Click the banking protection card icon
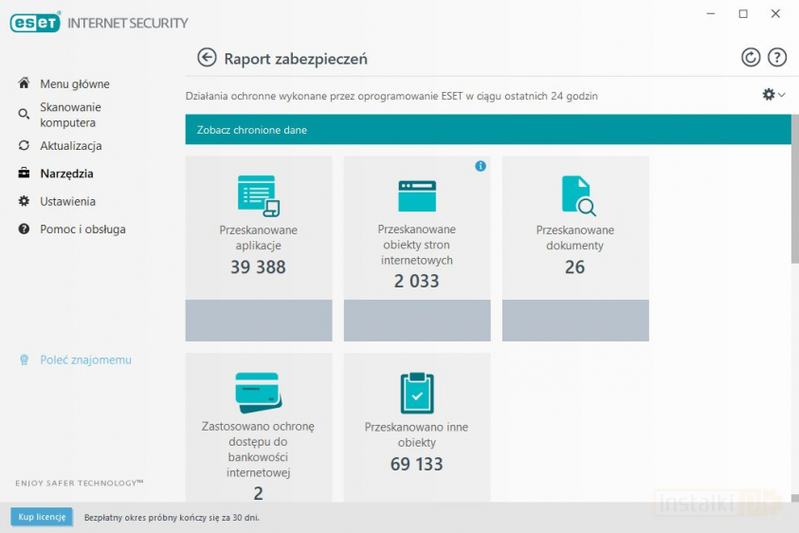799x533 pixels. [x=258, y=392]
